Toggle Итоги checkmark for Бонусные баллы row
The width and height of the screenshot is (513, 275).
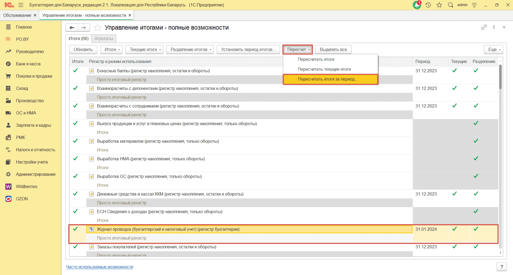coord(75,71)
